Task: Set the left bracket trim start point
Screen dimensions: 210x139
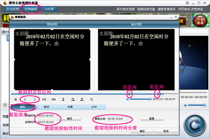Action: 25,99
